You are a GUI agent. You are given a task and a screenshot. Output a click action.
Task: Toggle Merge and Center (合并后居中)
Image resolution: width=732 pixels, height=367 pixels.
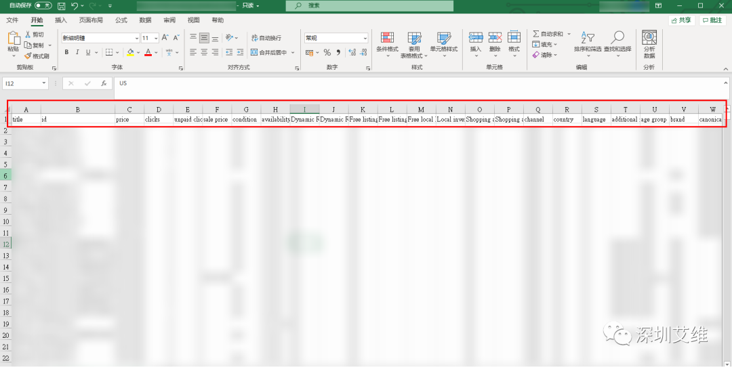[269, 52]
